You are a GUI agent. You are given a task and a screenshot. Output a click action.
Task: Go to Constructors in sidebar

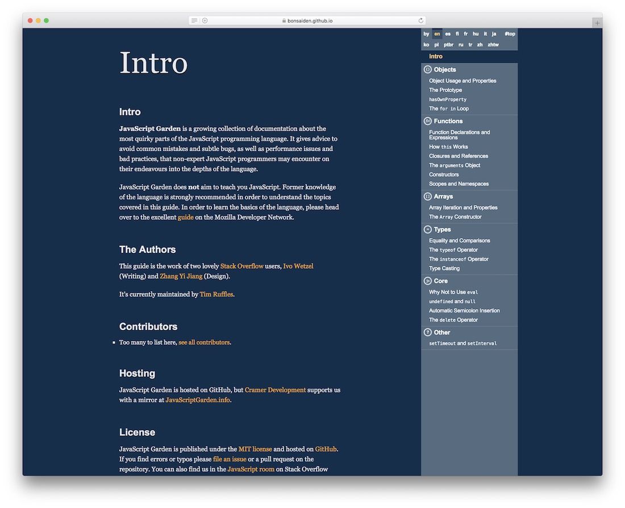tap(444, 174)
